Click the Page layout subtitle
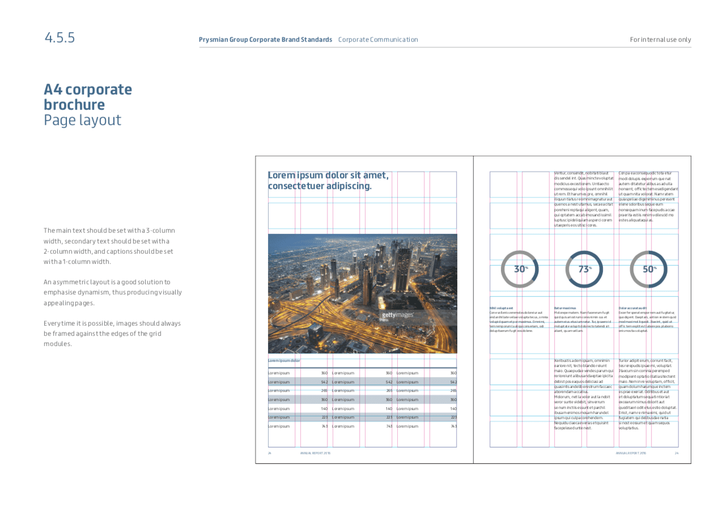The width and height of the screenshot is (723, 511). (x=83, y=120)
